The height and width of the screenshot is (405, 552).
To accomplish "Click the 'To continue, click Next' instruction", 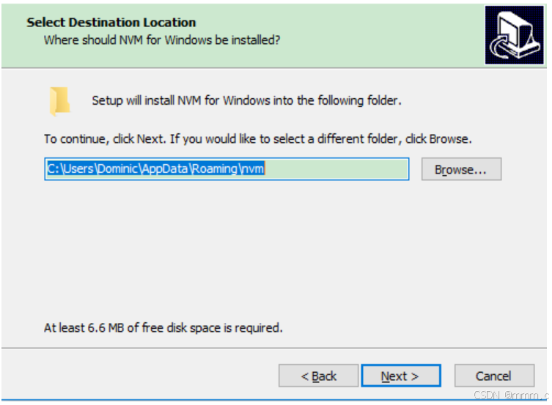I will (258, 139).
